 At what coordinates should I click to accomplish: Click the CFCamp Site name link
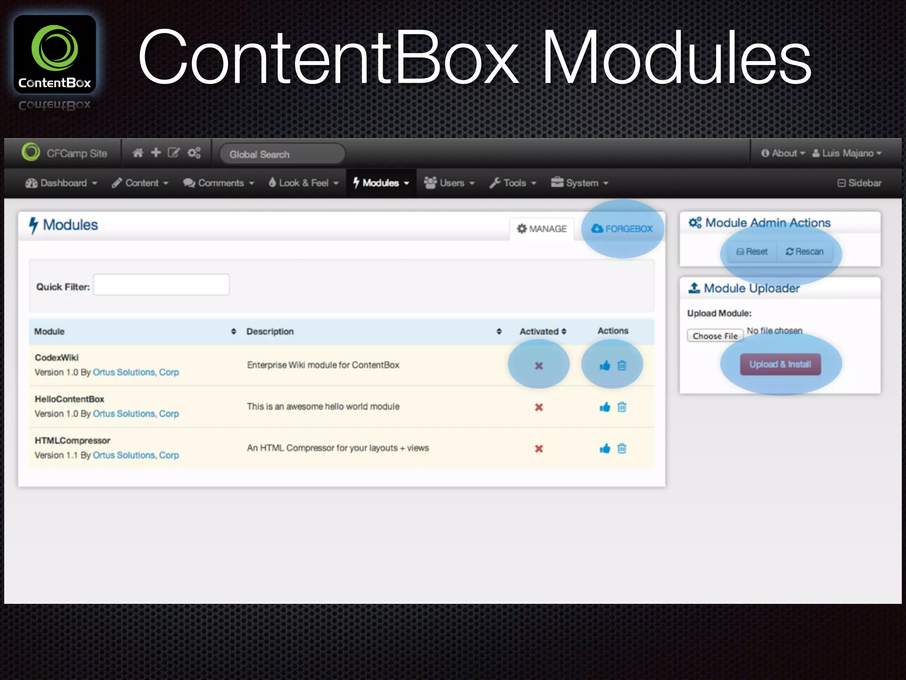pos(77,154)
